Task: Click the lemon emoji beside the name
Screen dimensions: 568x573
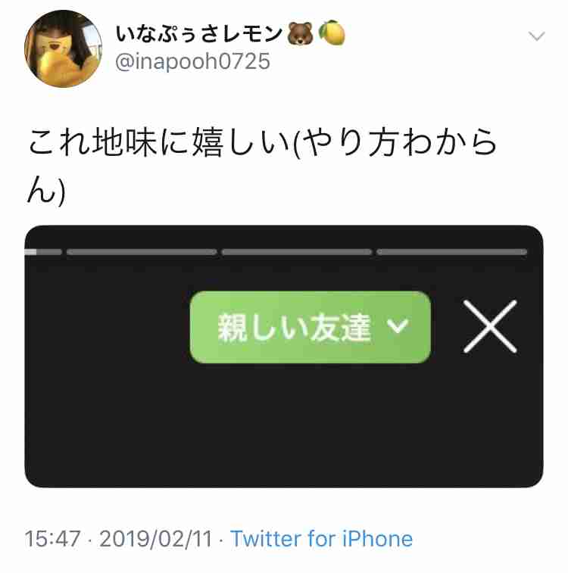Action: pyautogui.click(x=332, y=33)
